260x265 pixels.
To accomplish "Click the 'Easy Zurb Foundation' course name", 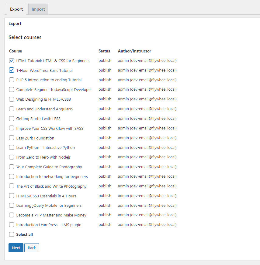I will click(35, 138).
